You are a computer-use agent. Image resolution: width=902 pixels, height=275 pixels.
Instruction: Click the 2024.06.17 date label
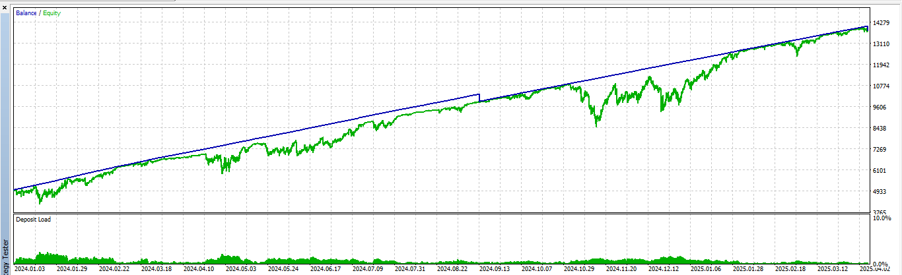(x=326, y=269)
